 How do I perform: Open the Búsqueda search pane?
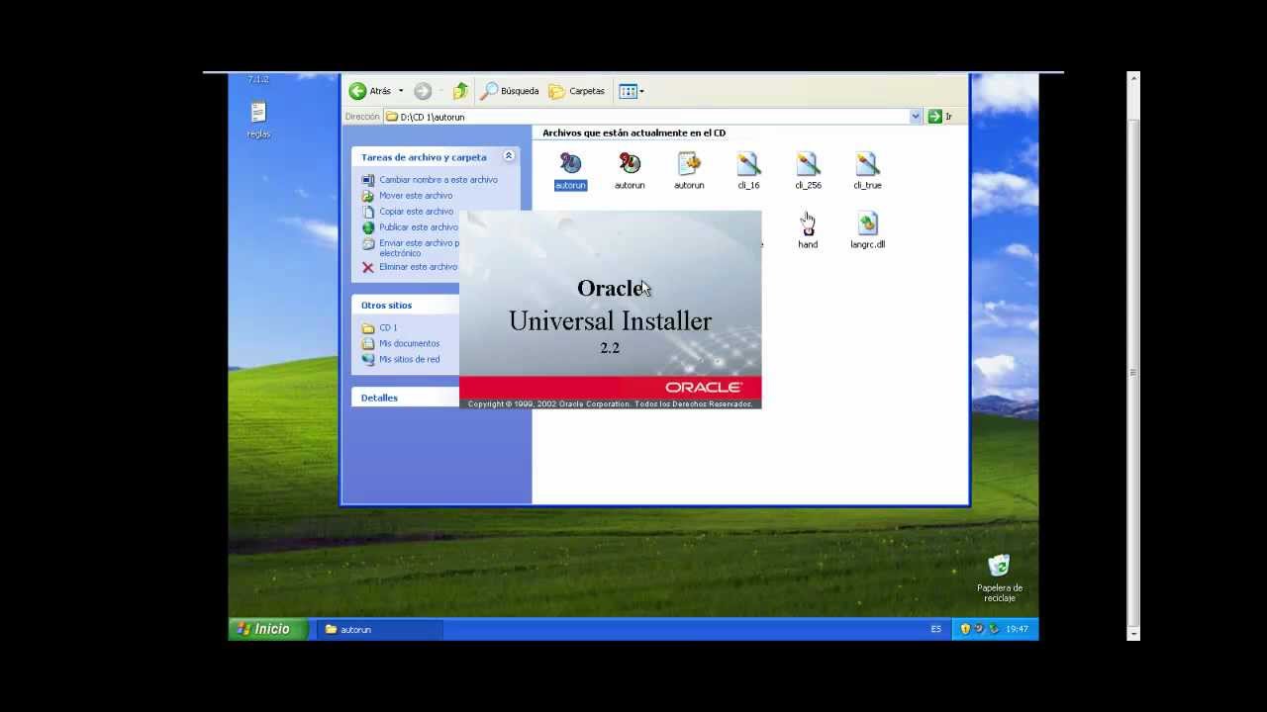pos(511,91)
